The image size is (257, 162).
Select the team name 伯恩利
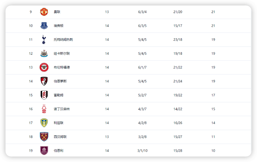click(59, 150)
